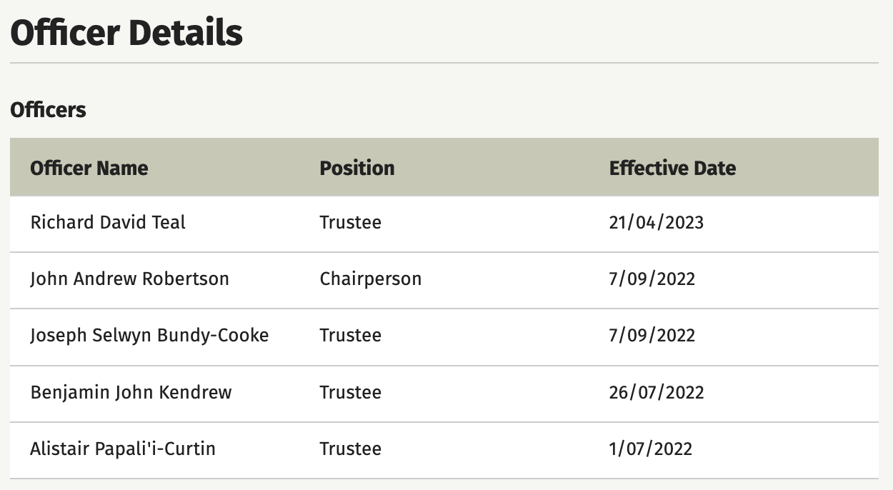Click the Officer Name column header
This screenshot has width=893, height=490.
coord(89,168)
